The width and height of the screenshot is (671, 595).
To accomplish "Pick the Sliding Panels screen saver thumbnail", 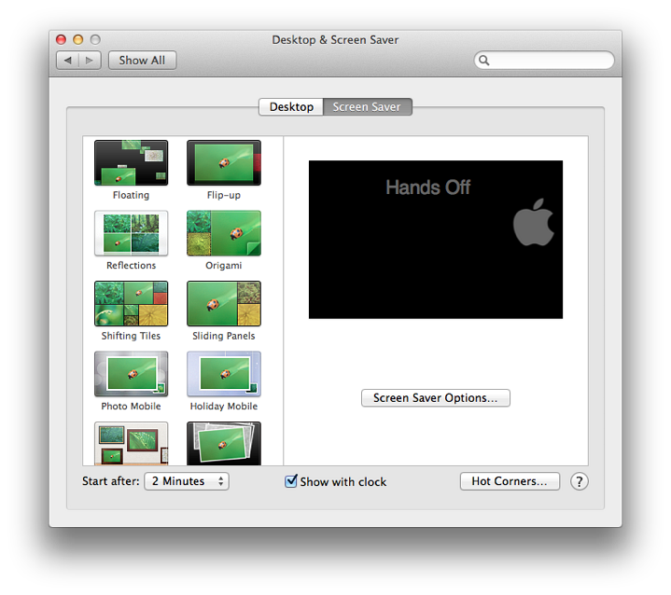I will [224, 304].
